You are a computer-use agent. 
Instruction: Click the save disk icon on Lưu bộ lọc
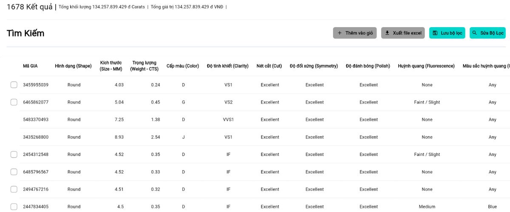pos(435,33)
